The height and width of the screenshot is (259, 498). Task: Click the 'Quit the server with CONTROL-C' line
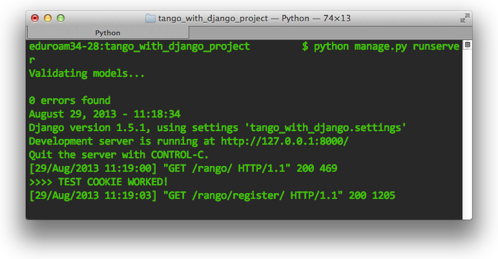tap(119, 155)
